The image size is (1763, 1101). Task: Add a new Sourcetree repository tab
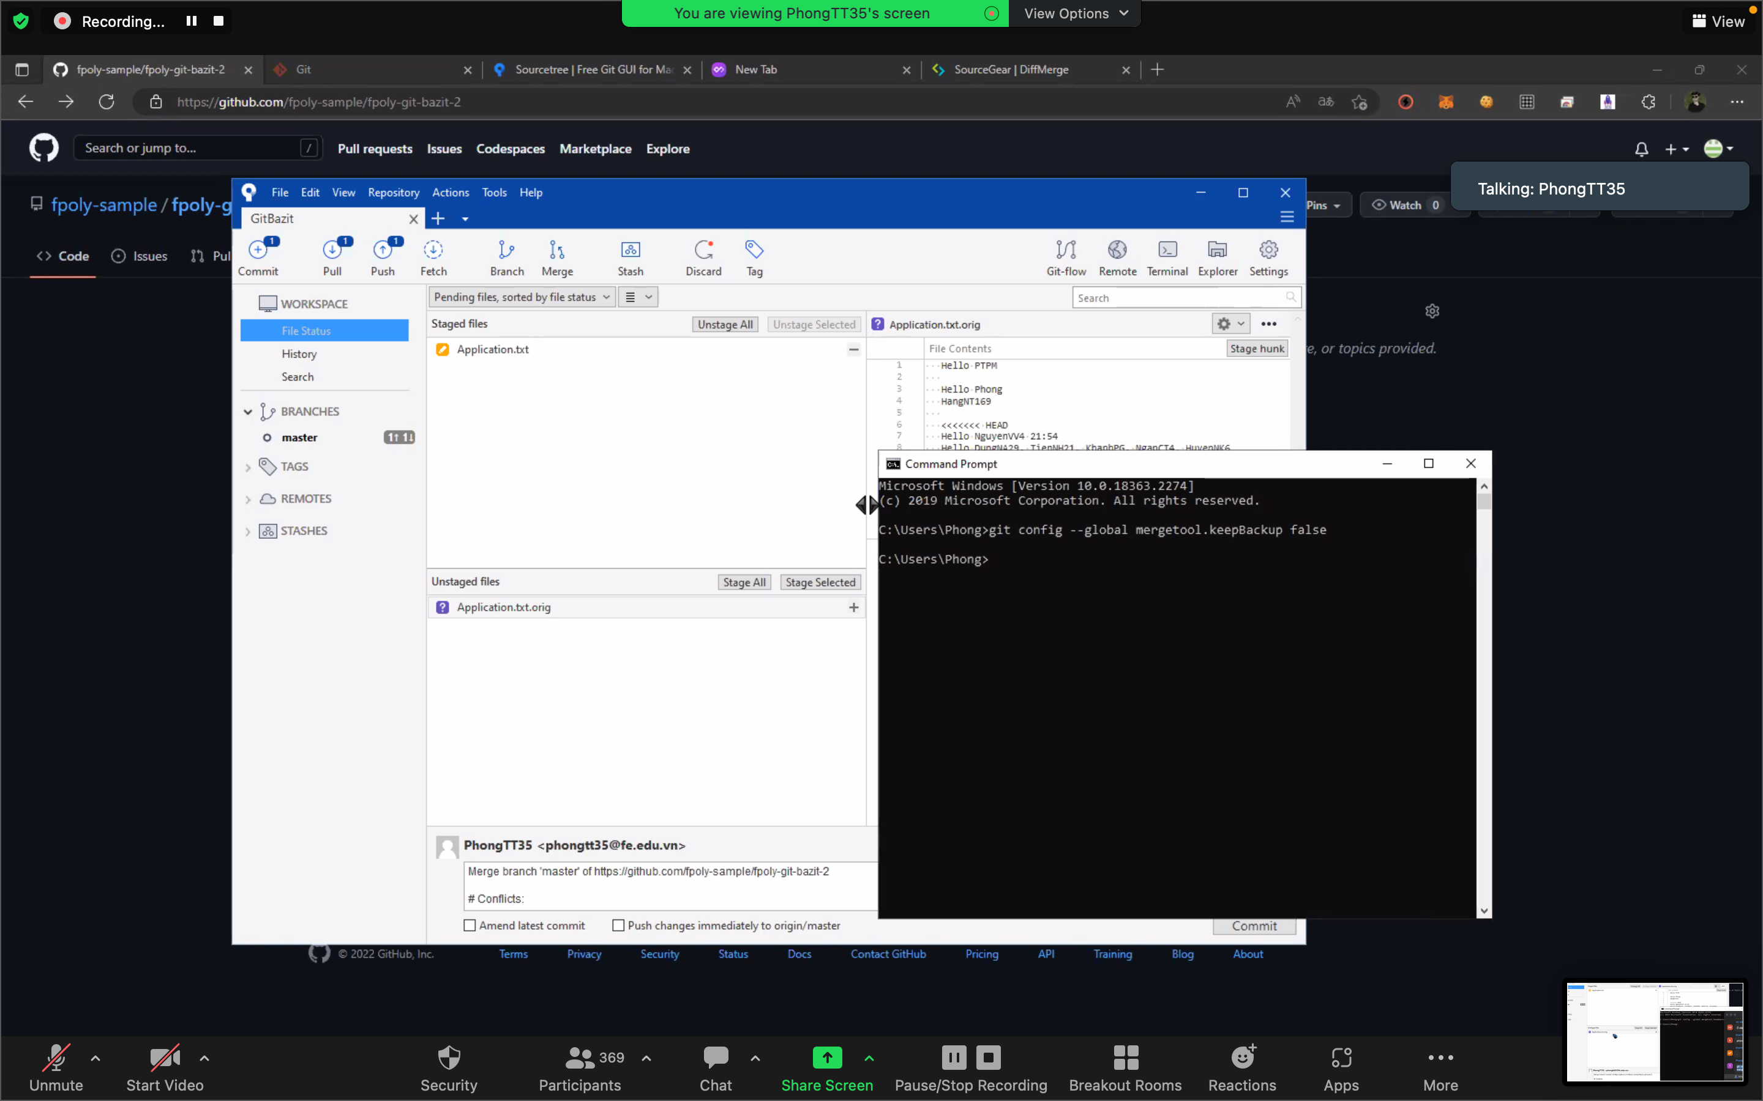click(x=438, y=218)
